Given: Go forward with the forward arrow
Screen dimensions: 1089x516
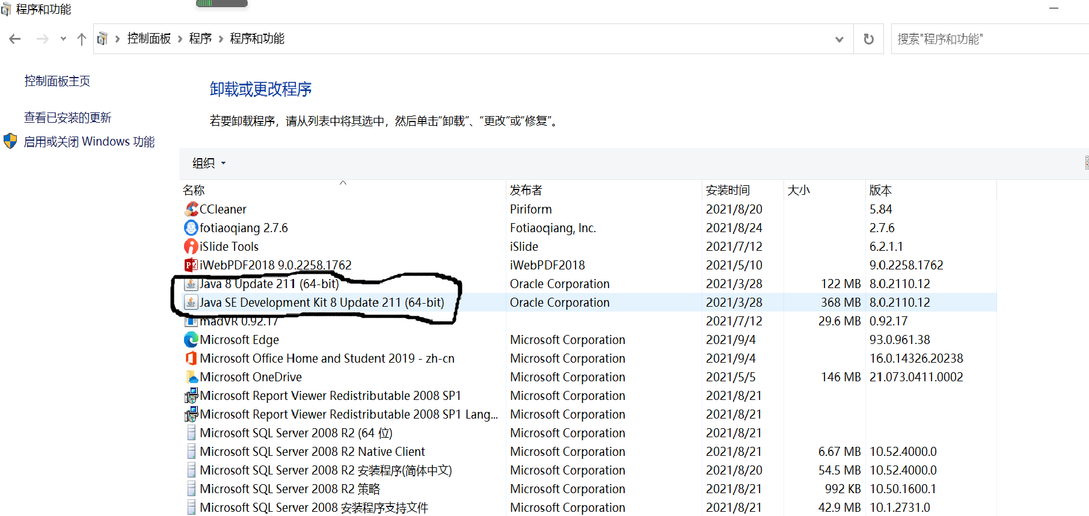Looking at the screenshot, I should point(42,39).
